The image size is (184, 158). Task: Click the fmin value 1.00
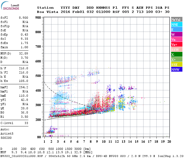click(x=24, y=47)
